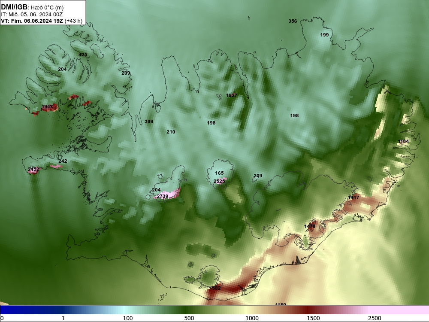Screen dimensions: 429x322
Task: Click the 1417 value label
Action: pyautogui.click(x=353, y=197)
